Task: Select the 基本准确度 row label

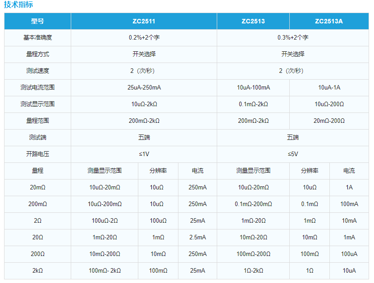Action: point(37,38)
